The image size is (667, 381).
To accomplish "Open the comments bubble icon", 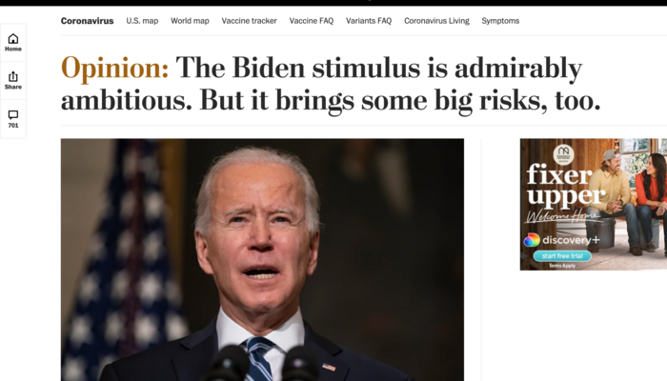I will pyautogui.click(x=13, y=115).
